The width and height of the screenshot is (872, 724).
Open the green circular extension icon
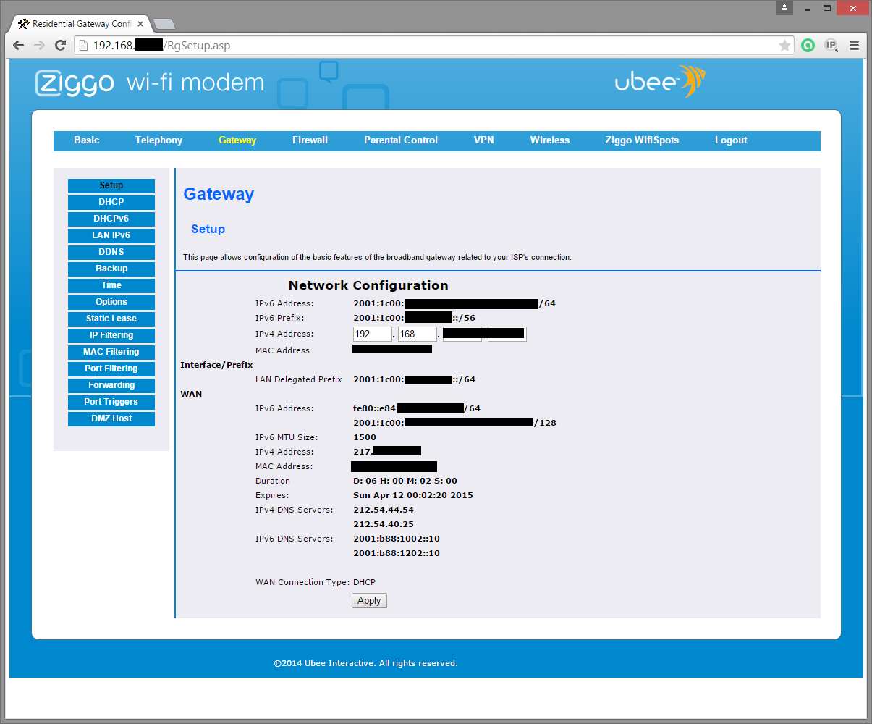(x=808, y=46)
